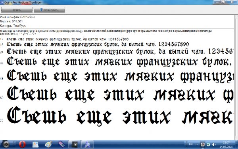Launch Opera browser from the taskbar

point(22,144)
